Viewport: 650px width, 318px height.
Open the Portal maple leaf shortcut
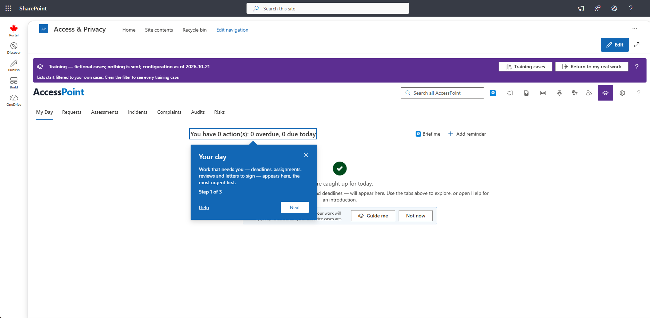[14, 31]
